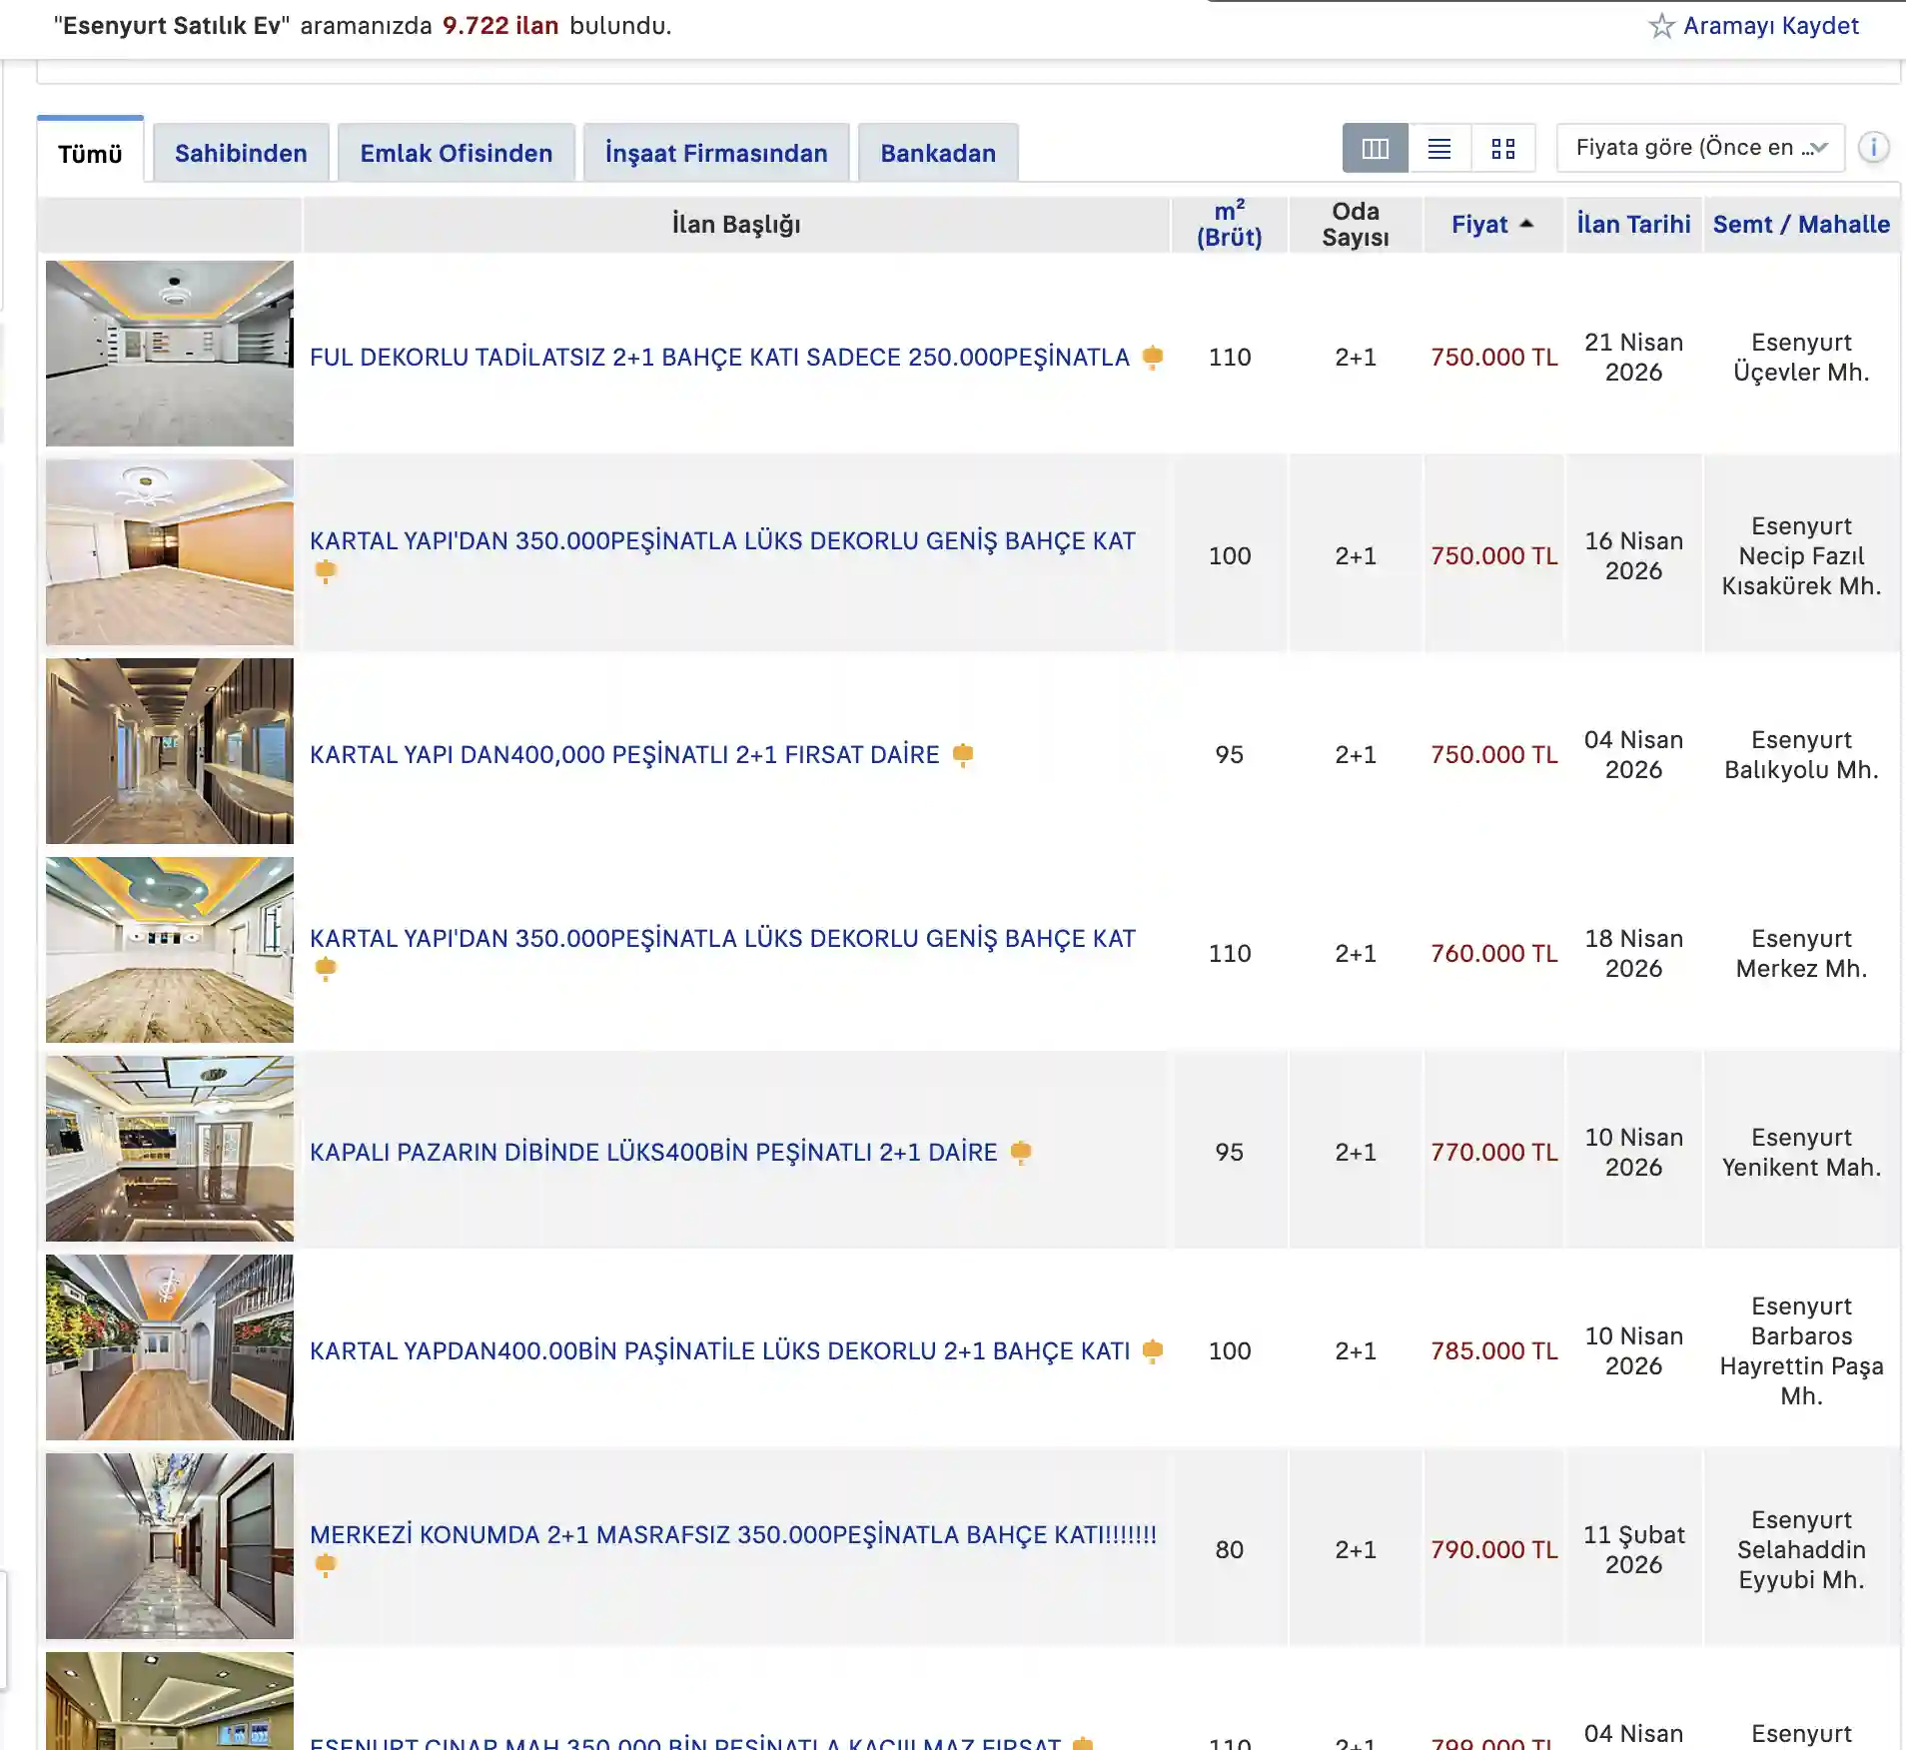The height and width of the screenshot is (1750, 1906).
Task: Sort by m² (Brüt) column header
Action: [1229, 225]
